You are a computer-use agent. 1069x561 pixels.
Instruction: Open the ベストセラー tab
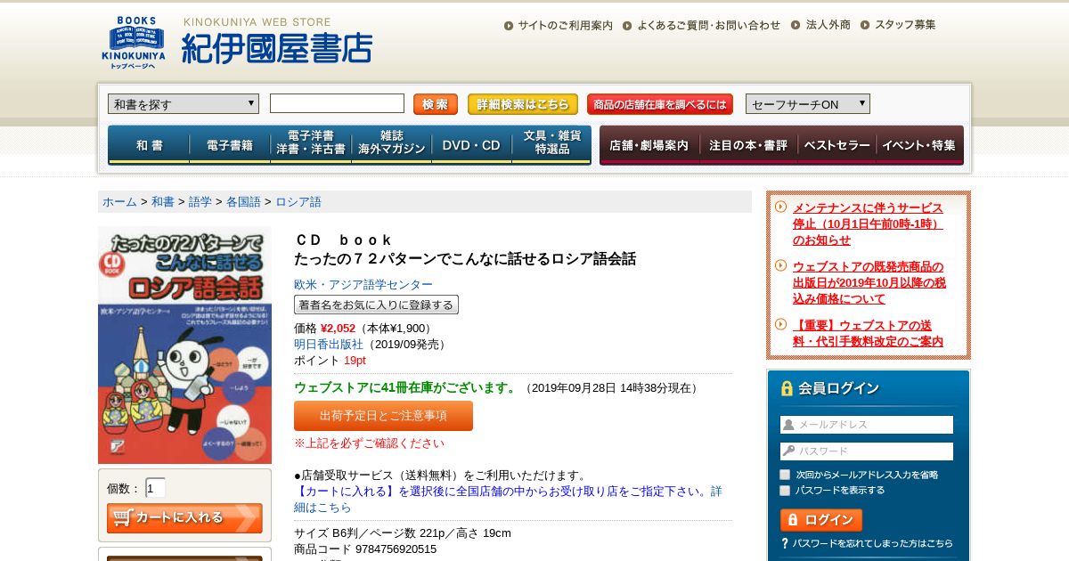836,145
